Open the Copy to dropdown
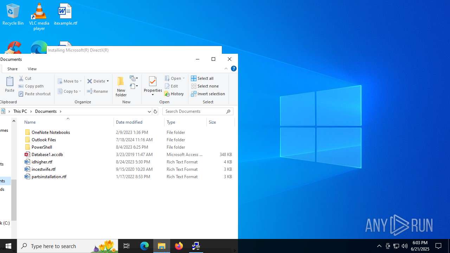The height and width of the screenshot is (253, 450). [x=69, y=91]
